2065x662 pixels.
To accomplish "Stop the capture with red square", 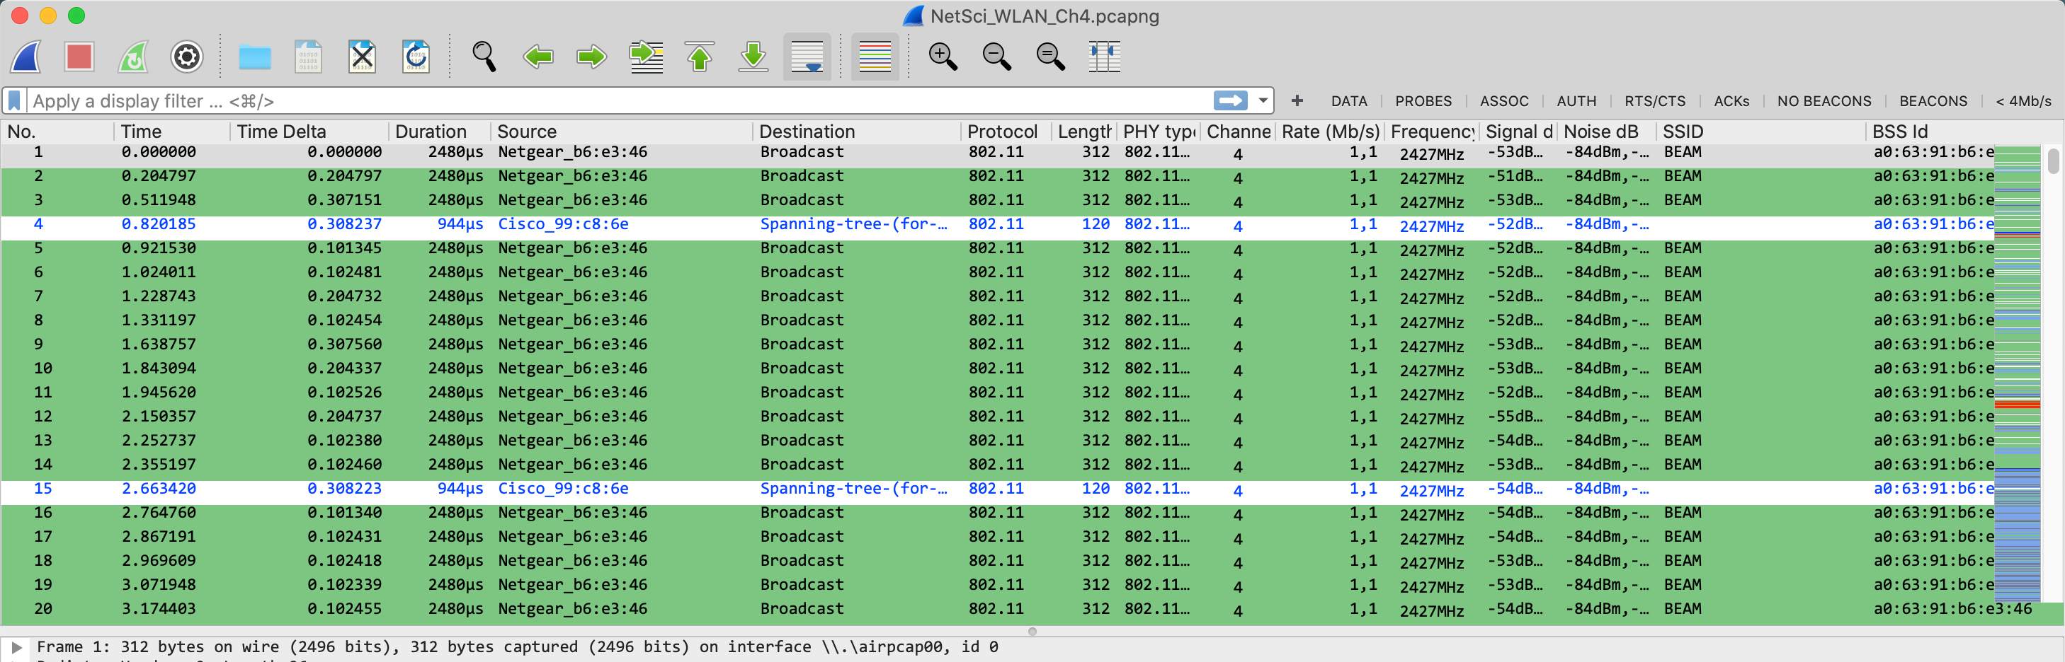I will click(x=79, y=57).
